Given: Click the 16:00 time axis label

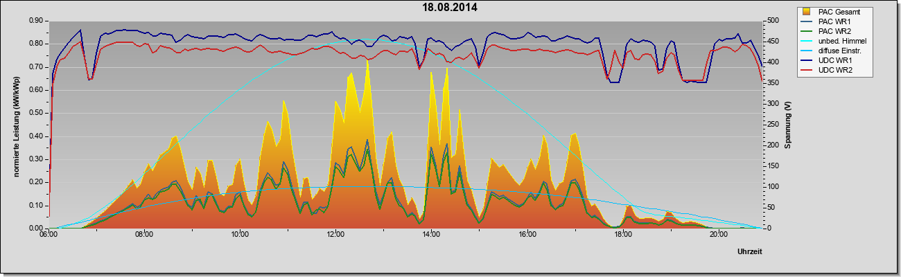Looking at the screenshot, I should tap(527, 233).
